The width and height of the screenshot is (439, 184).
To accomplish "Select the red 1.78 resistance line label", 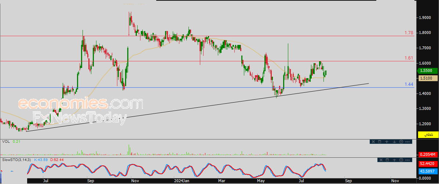I will (409, 33).
